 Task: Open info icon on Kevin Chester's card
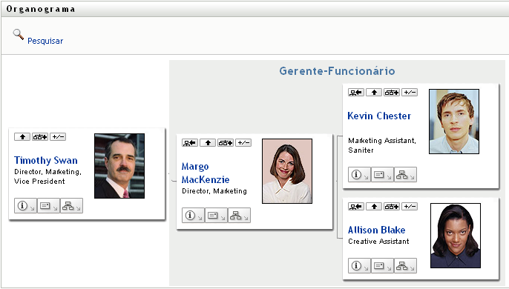pyautogui.click(x=359, y=174)
